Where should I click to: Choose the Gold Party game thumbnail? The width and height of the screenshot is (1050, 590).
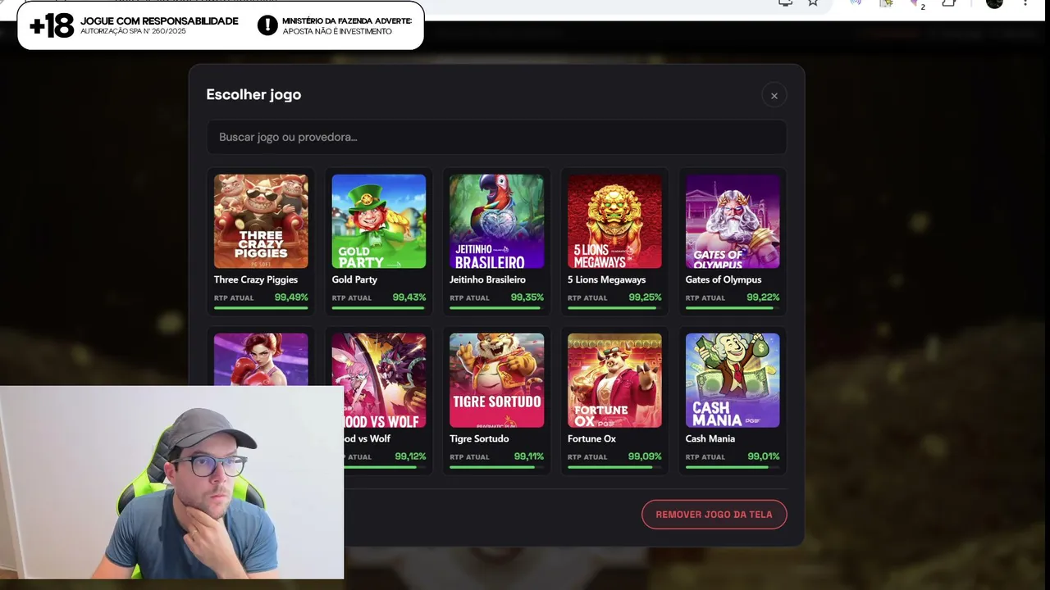(378, 221)
